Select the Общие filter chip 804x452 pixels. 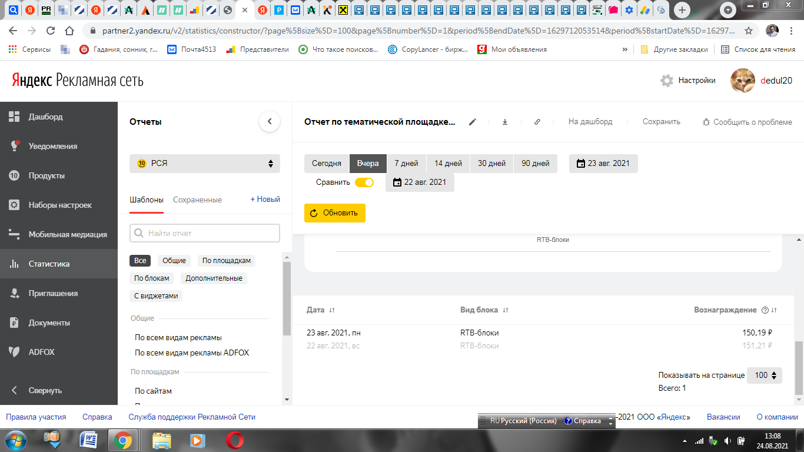point(174,261)
